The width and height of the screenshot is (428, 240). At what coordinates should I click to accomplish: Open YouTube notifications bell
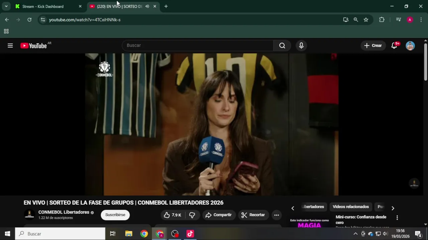coord(394,46)
